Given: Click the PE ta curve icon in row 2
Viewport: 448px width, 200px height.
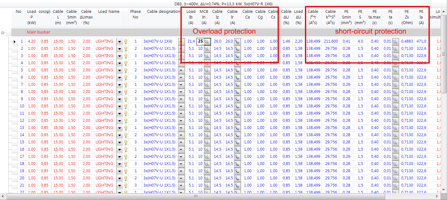Looking at the screenshot, I should (x=395, y=49).
